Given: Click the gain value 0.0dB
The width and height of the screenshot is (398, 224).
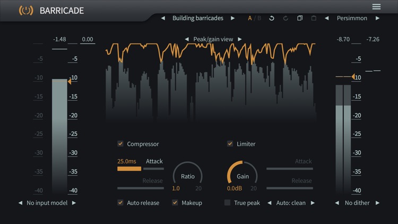Looking at the screenshot, I should [234, 188].
